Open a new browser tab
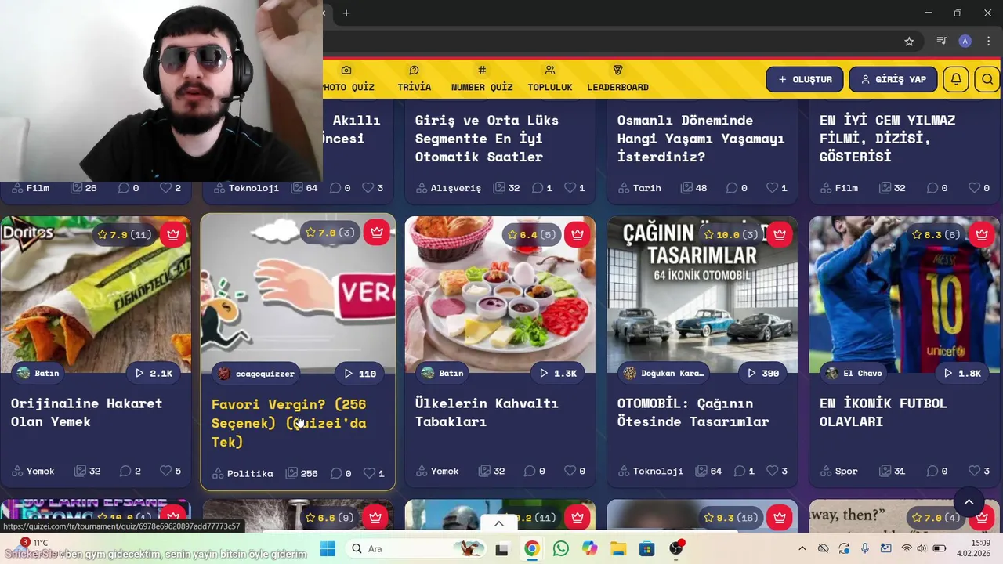1003x564 pixels. coord(346,13)
